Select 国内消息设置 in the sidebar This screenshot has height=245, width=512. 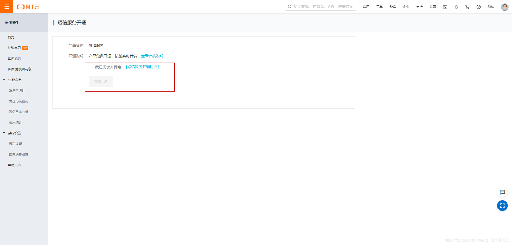point(19,154)
